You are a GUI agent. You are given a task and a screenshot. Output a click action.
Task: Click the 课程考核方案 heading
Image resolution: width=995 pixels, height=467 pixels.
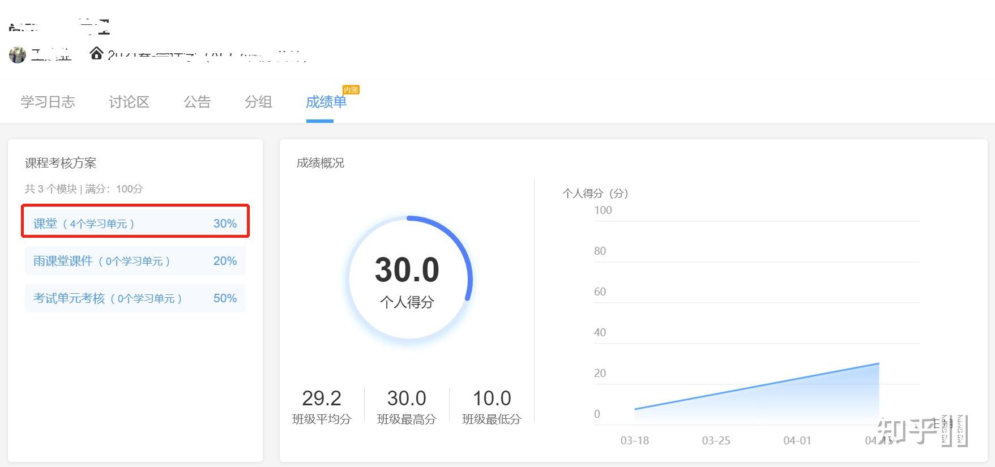pyautogui.click(x=61, y=163)
